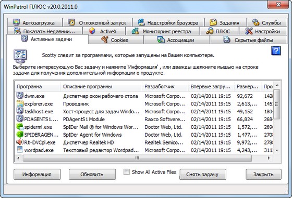Open the Скрытые файлы tab
Viewport: 292px width, 198px height.
248,40
